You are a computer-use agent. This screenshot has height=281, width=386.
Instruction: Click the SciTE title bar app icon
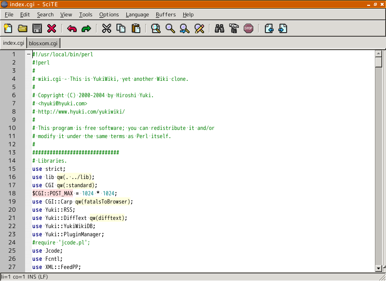[x=4, y=4]
